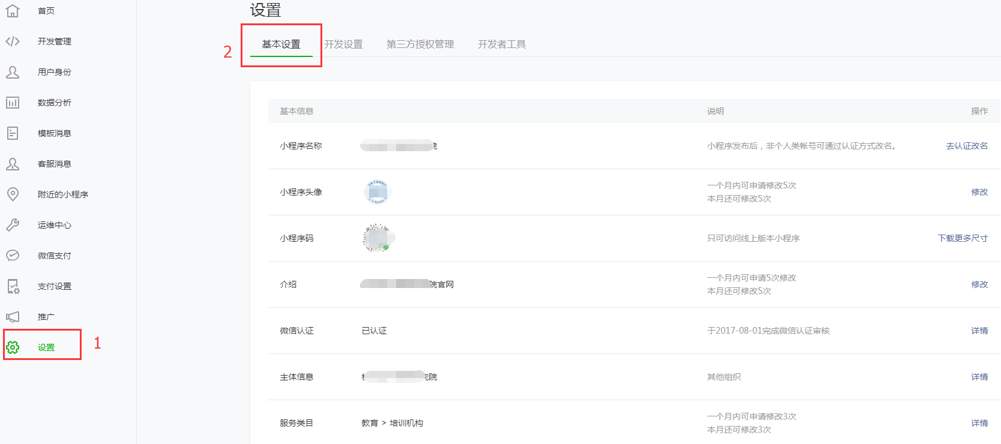
Task: Click the 用户身份 person icon
Action: click(x=13, y=72)
